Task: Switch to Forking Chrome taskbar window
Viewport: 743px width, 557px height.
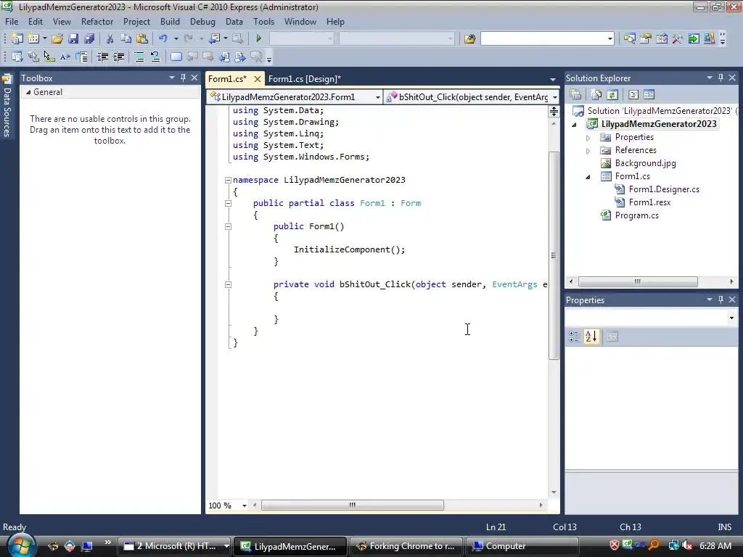Action: coord(406,546)
